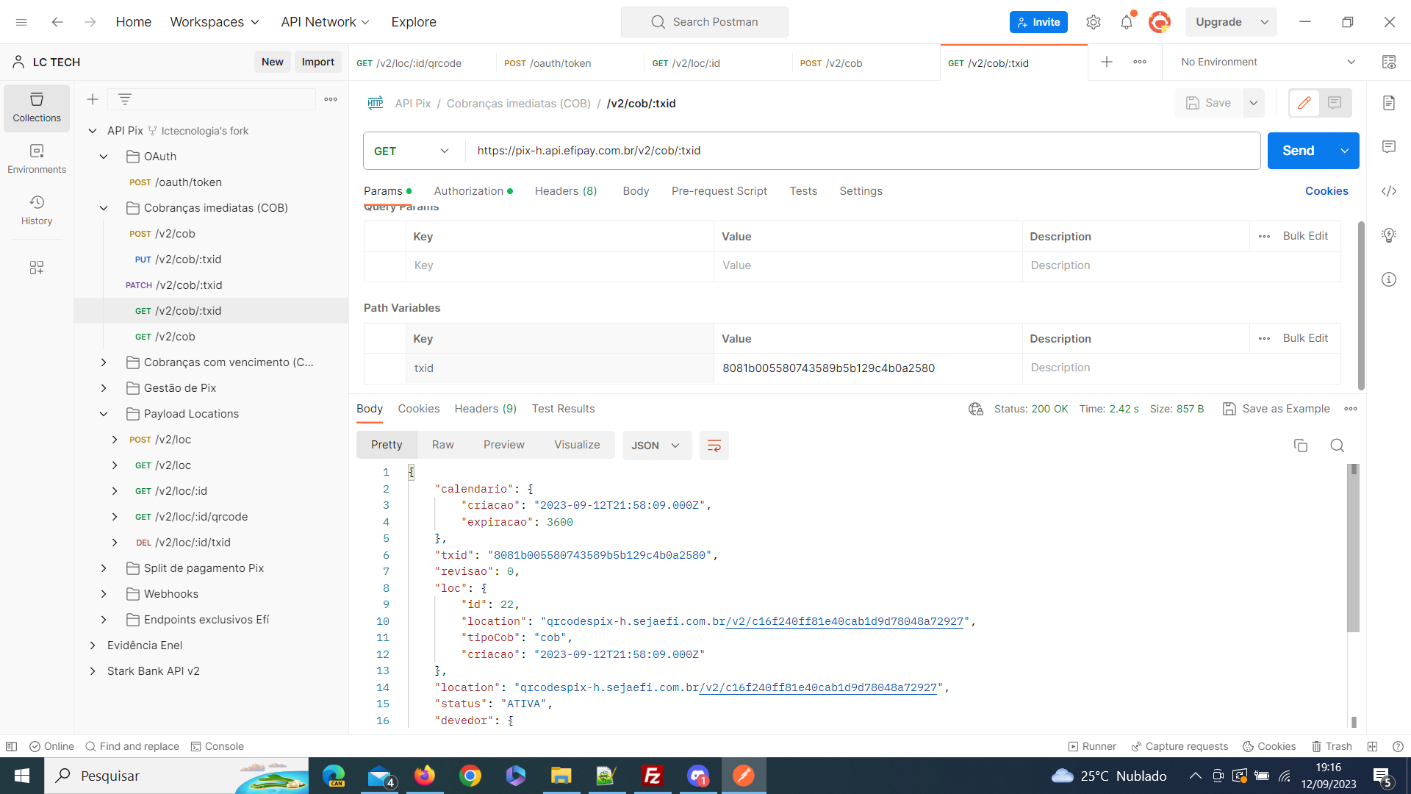Screen dimensions: 1411x794
Task: Select the Pre-request Script tab
Action: click(719, 190)
